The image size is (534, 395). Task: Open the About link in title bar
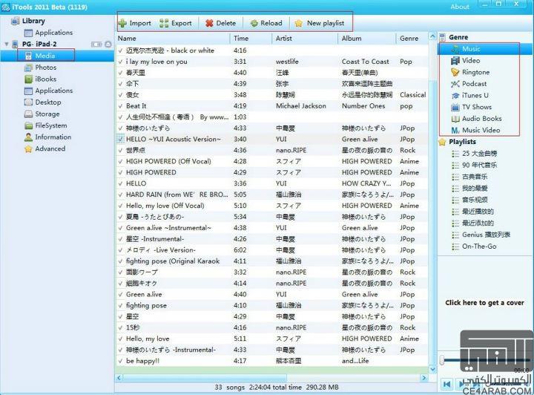(x=460, y=7)
